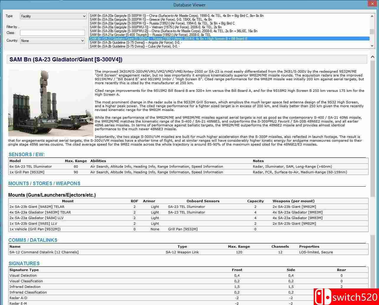Click the S-300V4 launcher photo thumbnail
Image resolution: width=379 pixels, height=305 pixels.
click(51, 103)
